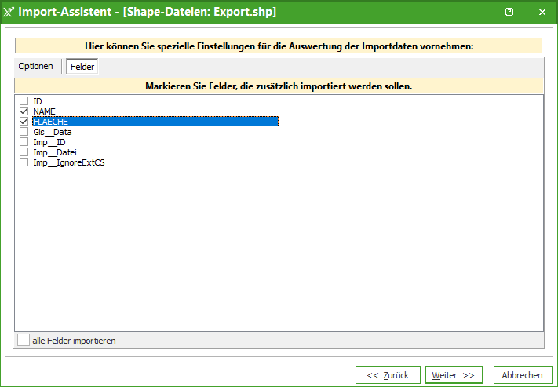Uncheck the FLAECHE field checkbox

[x=24, y=122]
